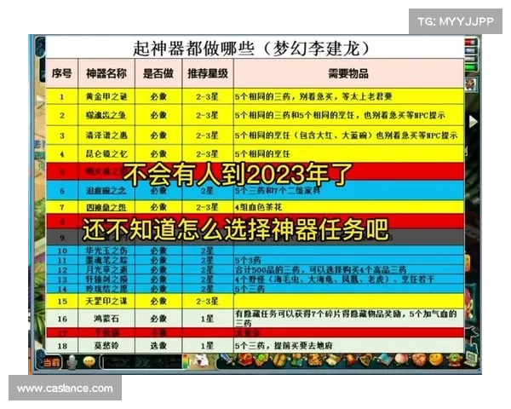Screen dimensions: 511x409
Task: Click the dark chat input box
Action: point(141,362)
